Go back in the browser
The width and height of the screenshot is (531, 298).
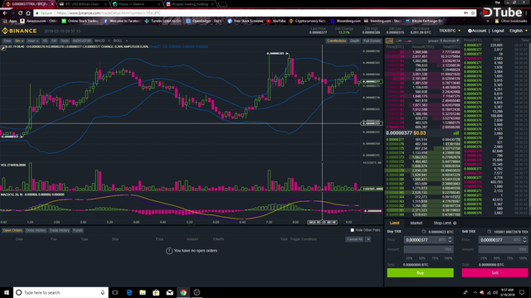click(5, 13)
